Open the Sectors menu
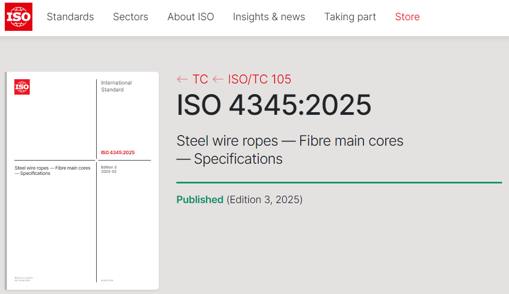 pyautogui.click(x=130, y=17)
